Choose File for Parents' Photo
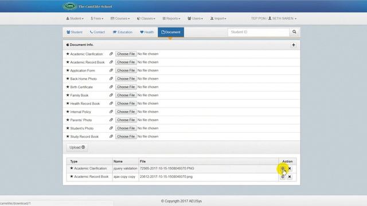Screen dimensions: 367x206 tap(126, 120)
